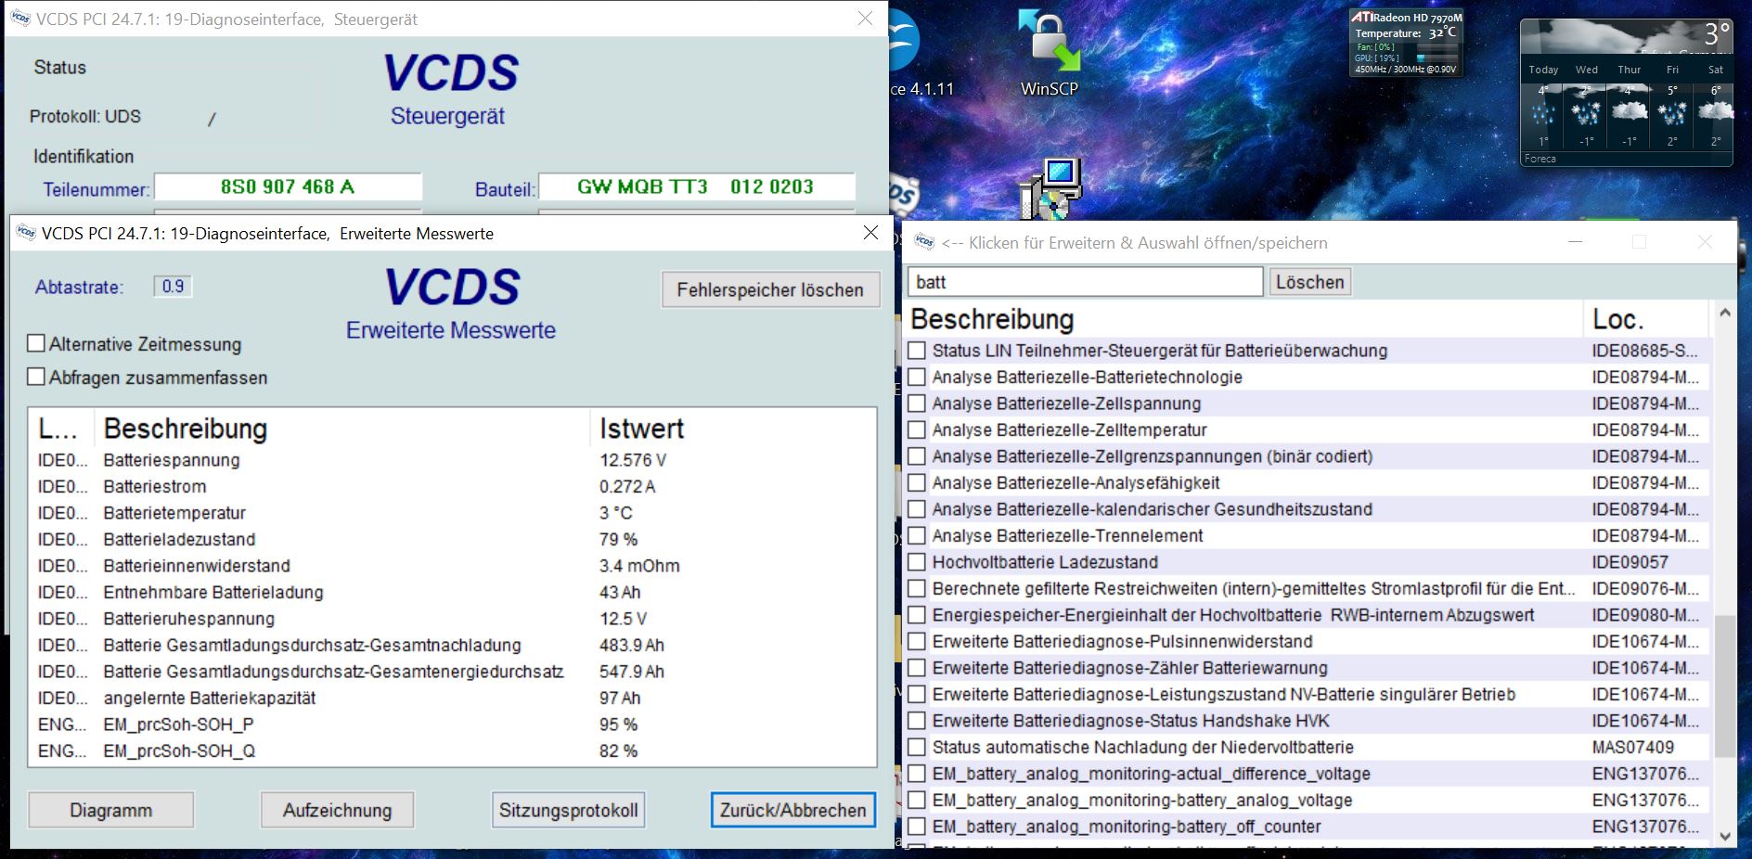Enable Alternative Zeitmessung checkbox
Screen dimensions: 1752x859
pyautogui.click(x=37, y=344)
